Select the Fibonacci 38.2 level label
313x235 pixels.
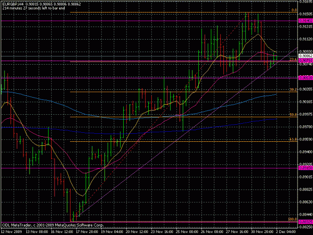[293, 90]
